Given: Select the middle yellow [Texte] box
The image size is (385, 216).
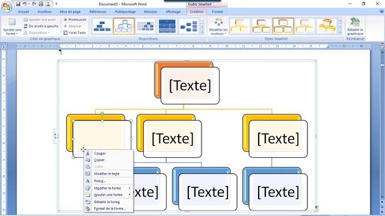Looking at the screenshot, I should [173, 139].
